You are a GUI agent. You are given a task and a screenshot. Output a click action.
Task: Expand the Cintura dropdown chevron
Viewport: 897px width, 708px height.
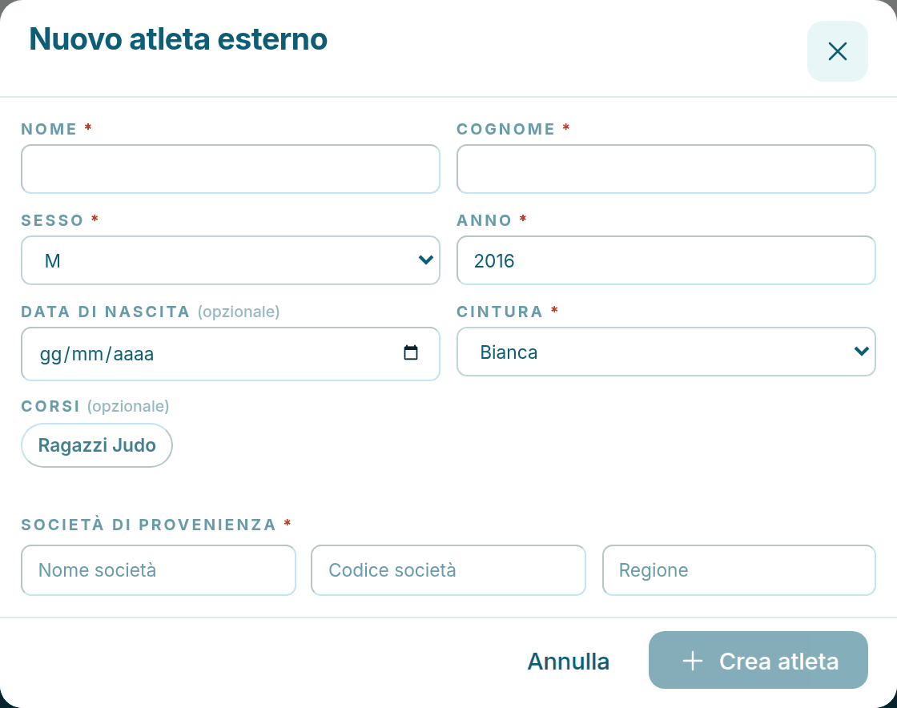coord(862,351)
